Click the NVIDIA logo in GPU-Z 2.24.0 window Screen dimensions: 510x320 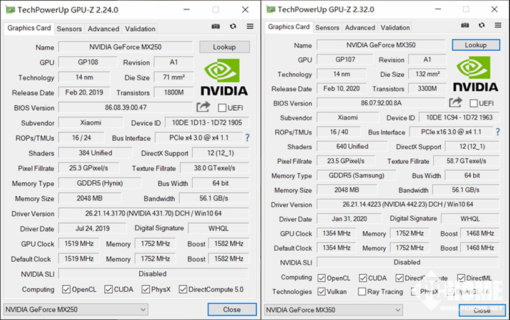click(x=223, y=77)
